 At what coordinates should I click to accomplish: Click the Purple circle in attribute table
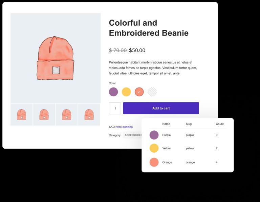(x=154, y=135)
